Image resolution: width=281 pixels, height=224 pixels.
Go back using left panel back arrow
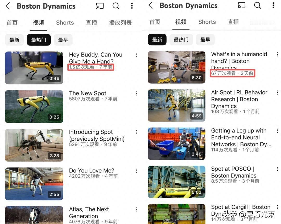(8, 6)
